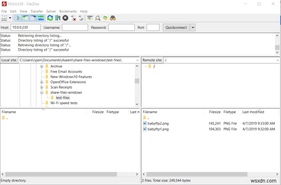Disconnect from the current server
The image size is (281, 185).
tap(73, 18)
